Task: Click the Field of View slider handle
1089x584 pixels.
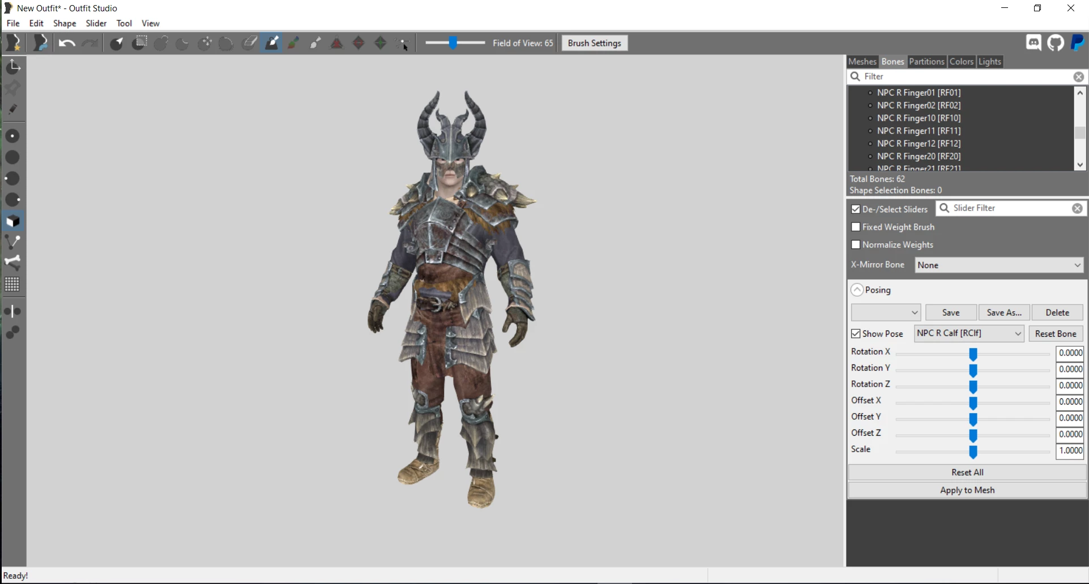Action: [x=452, y=43]
